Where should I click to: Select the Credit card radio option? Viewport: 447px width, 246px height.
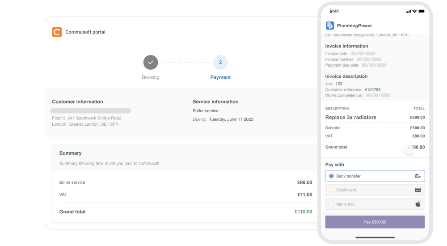point(331,190)
